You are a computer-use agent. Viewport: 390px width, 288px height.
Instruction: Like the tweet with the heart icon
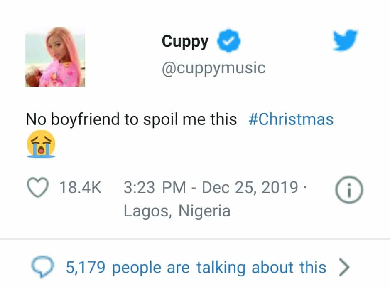(38, 188)
